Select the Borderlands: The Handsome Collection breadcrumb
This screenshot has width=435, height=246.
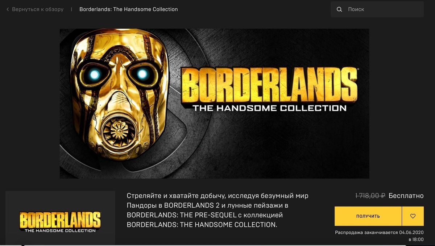[129, 9]
